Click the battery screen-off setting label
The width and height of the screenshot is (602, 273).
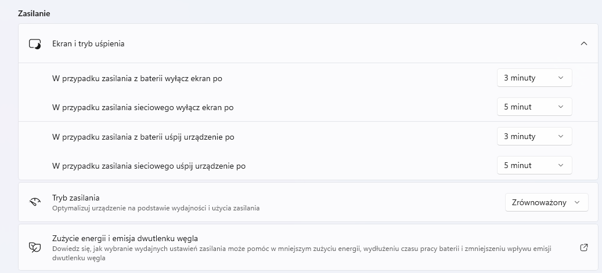pyautogui.click(x=137, y=79)
